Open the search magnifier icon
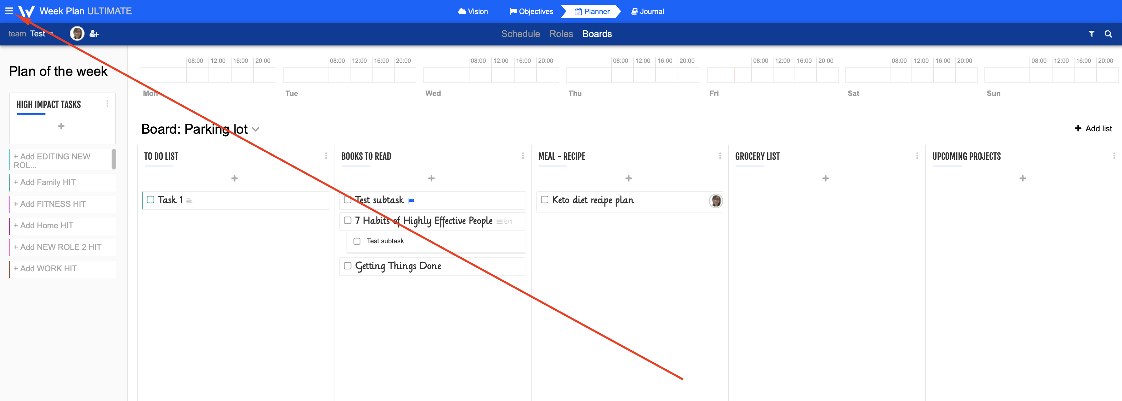The height and width of the screenshot is (401, 1122). pyautogui.click(x=1108, y=33)
